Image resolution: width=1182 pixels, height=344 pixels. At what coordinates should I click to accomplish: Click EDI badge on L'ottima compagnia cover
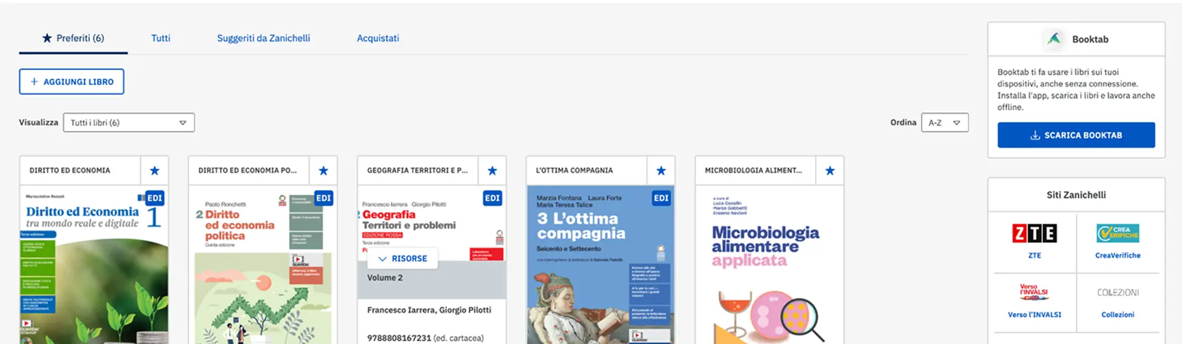[661, 198]
